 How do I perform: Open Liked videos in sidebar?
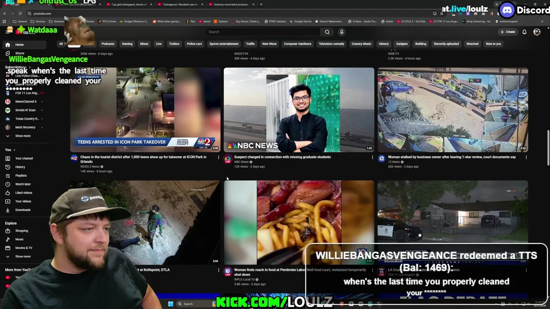(x=24, y=193)
